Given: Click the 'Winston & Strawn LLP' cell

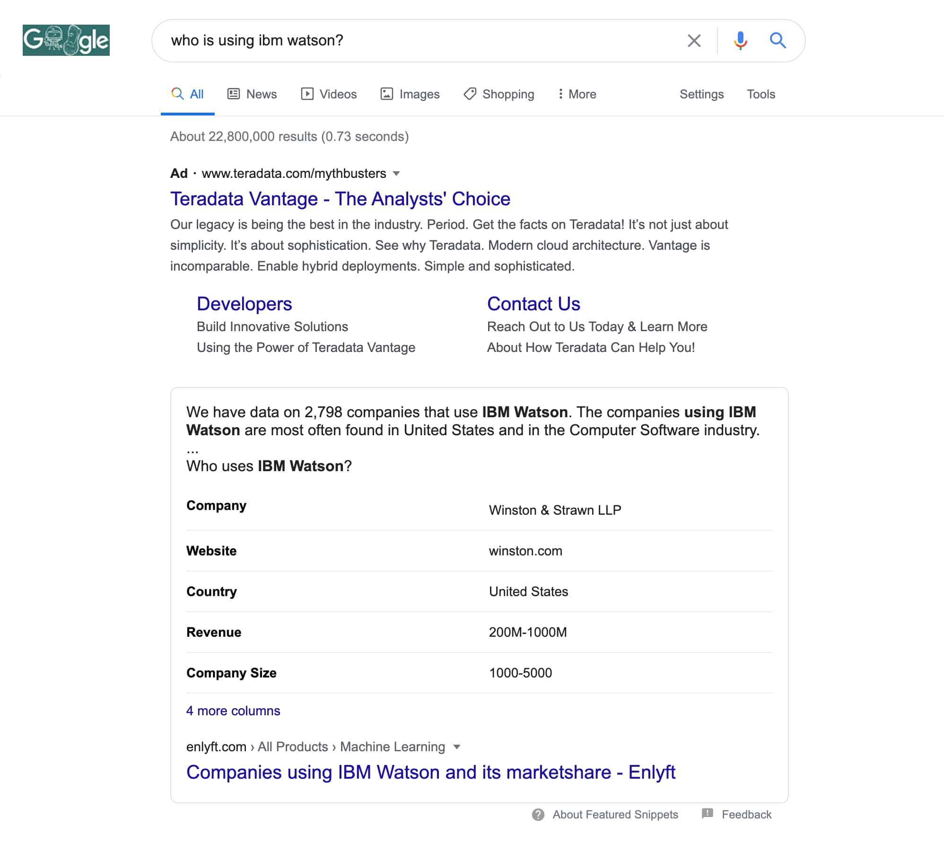Looking at the screenshot, I should click(555, 510).
